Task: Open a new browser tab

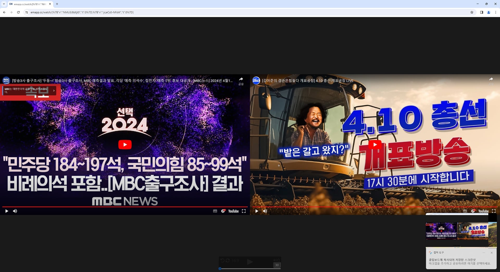Action: coord(57,4)
